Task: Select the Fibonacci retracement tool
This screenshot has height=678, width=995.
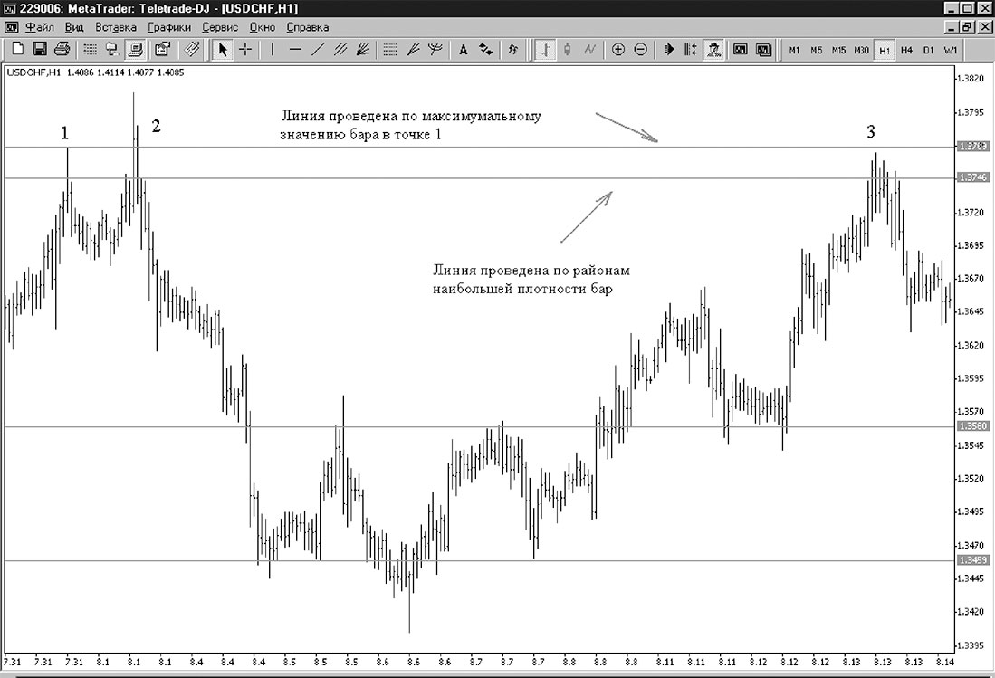Action: (390, 49)
